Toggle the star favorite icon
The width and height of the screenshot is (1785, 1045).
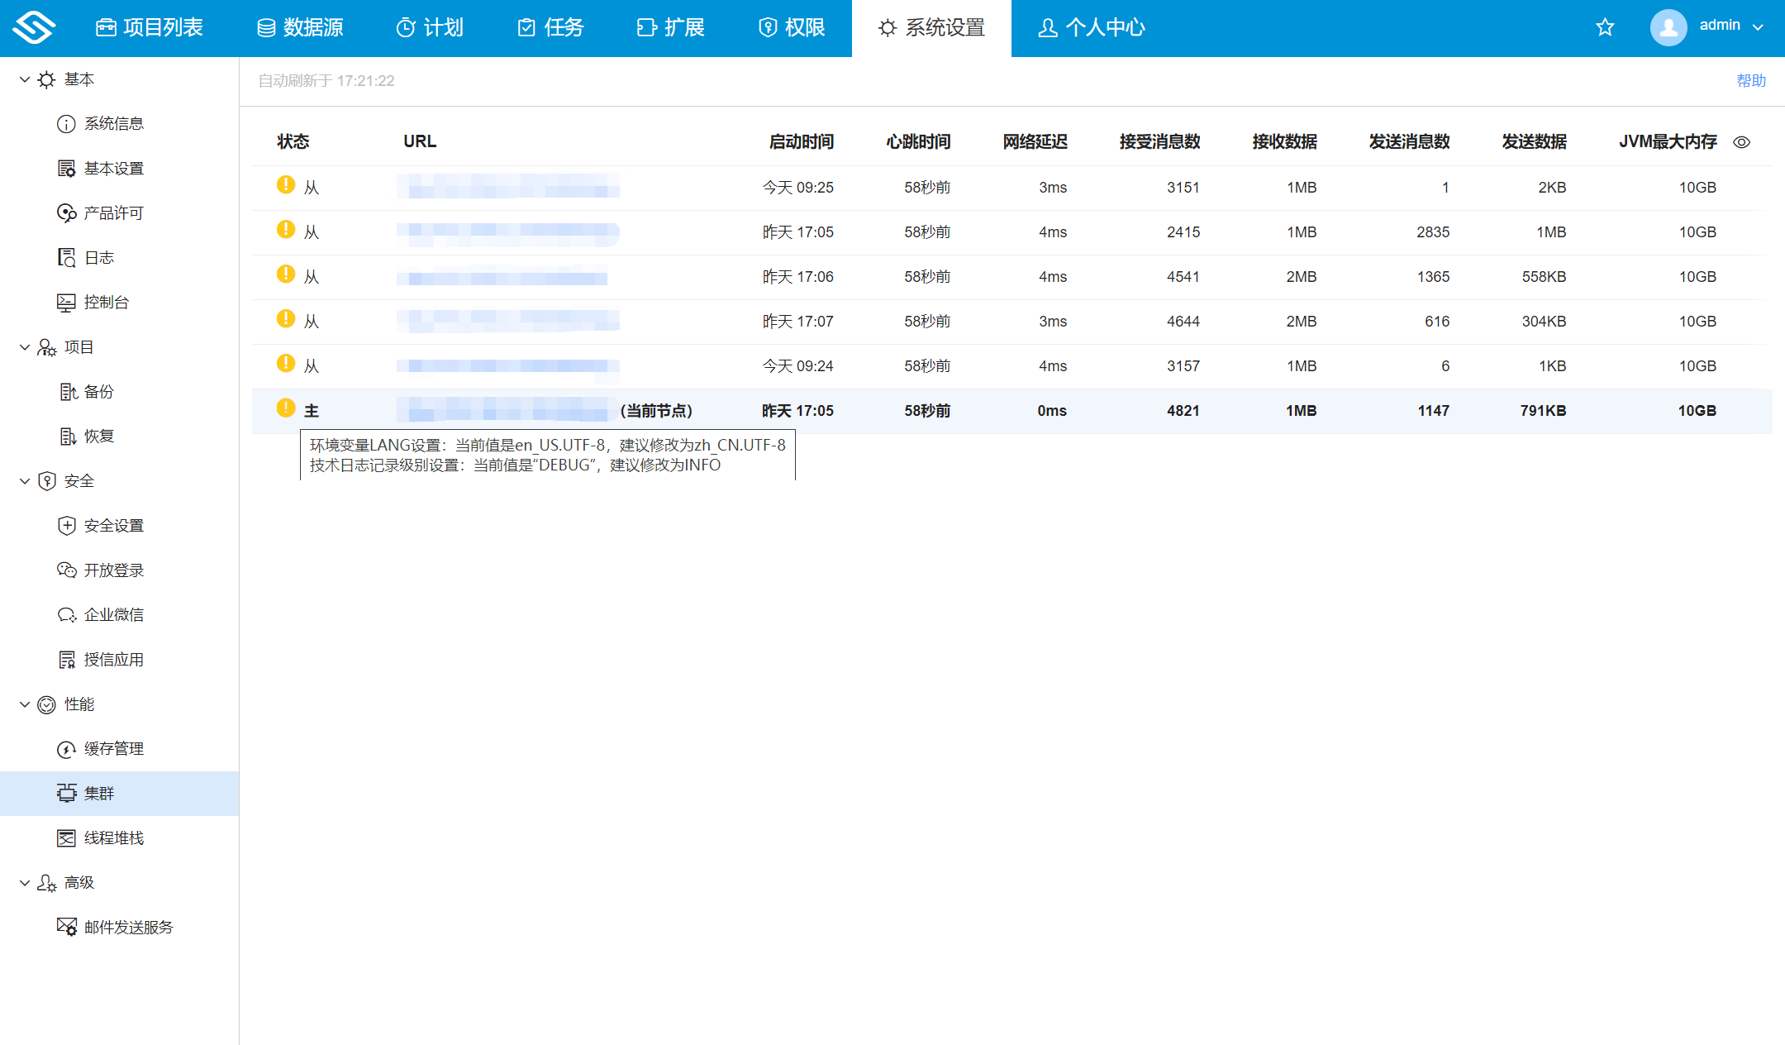(1604, 26)
